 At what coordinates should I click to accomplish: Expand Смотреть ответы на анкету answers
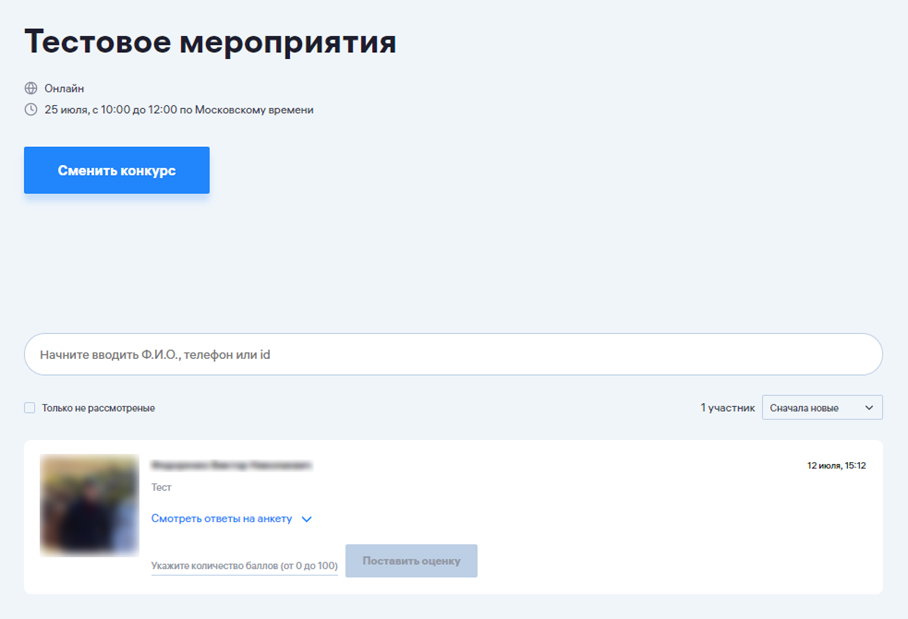click(222, 519)
